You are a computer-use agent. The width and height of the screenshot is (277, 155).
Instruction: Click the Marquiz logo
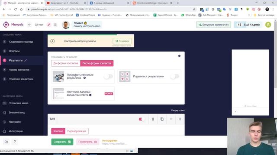click(x=13, y=25)
